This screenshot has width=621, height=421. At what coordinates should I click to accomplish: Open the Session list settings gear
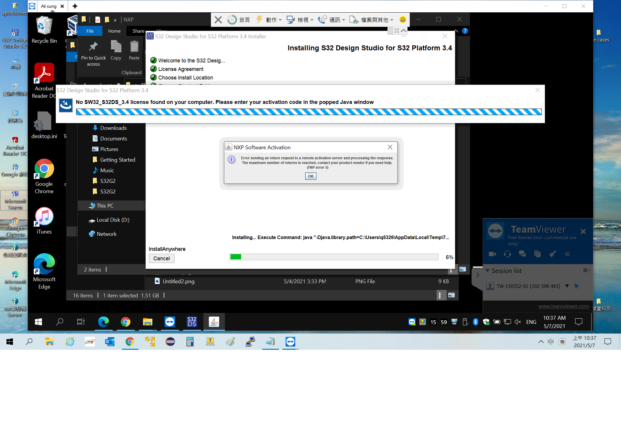[586, 270]
